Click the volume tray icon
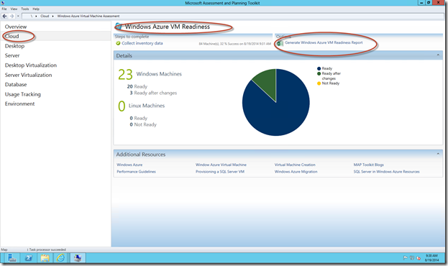 pyautogui.click(x=419, y=258)
